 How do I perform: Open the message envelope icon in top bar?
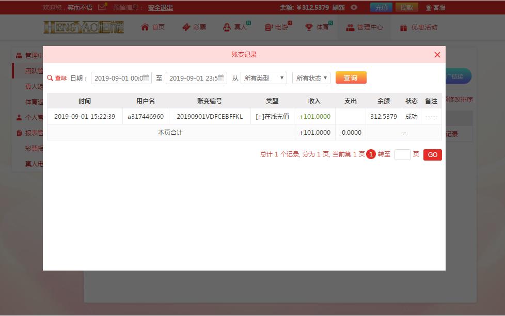(101, 7)
